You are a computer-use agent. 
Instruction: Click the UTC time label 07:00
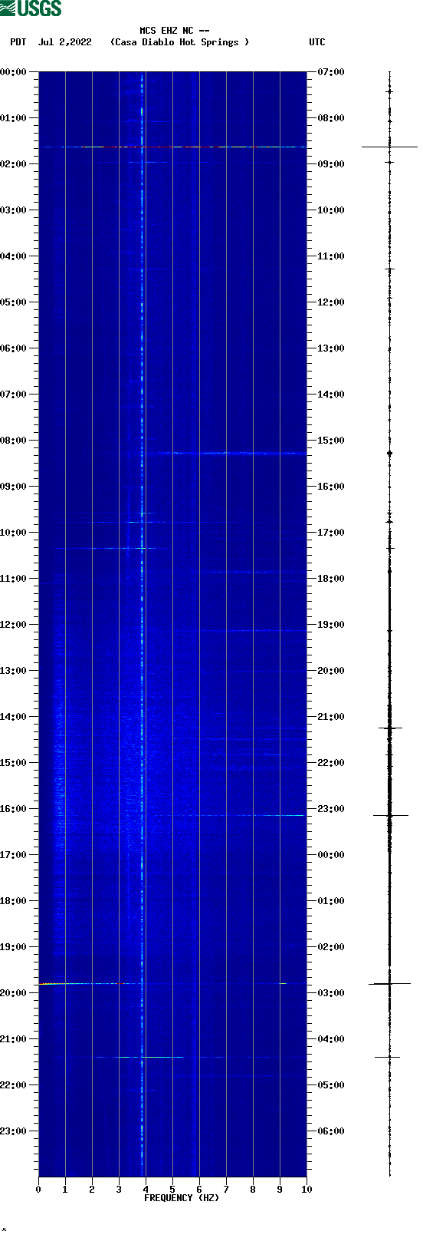[331, 72]
